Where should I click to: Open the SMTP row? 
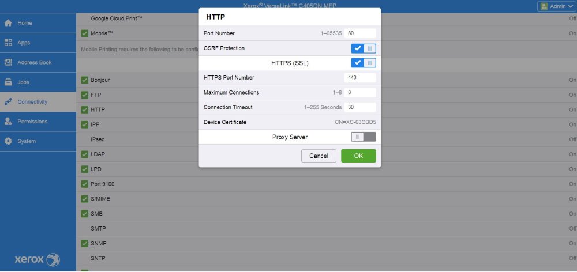point(327,229)
